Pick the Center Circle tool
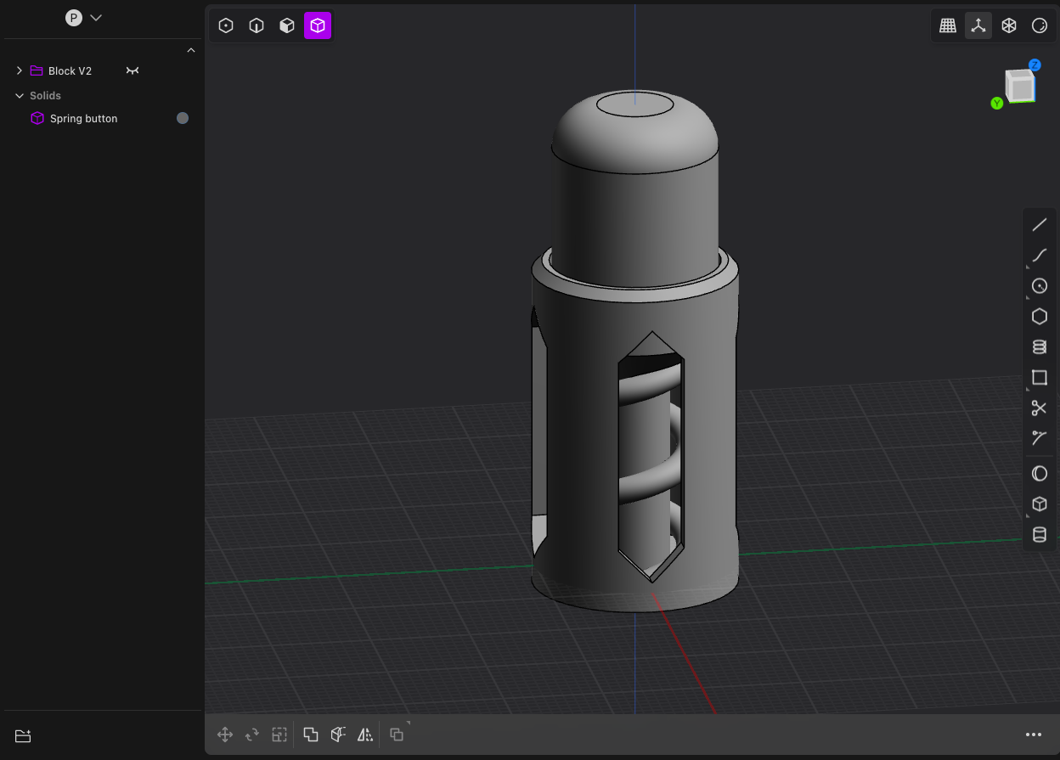This screenshot has width=1060, height=760. coord(1039,286)
